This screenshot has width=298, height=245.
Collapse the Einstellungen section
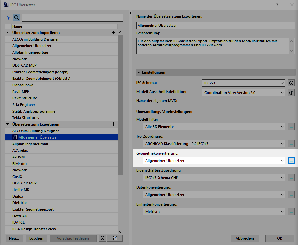139,72
